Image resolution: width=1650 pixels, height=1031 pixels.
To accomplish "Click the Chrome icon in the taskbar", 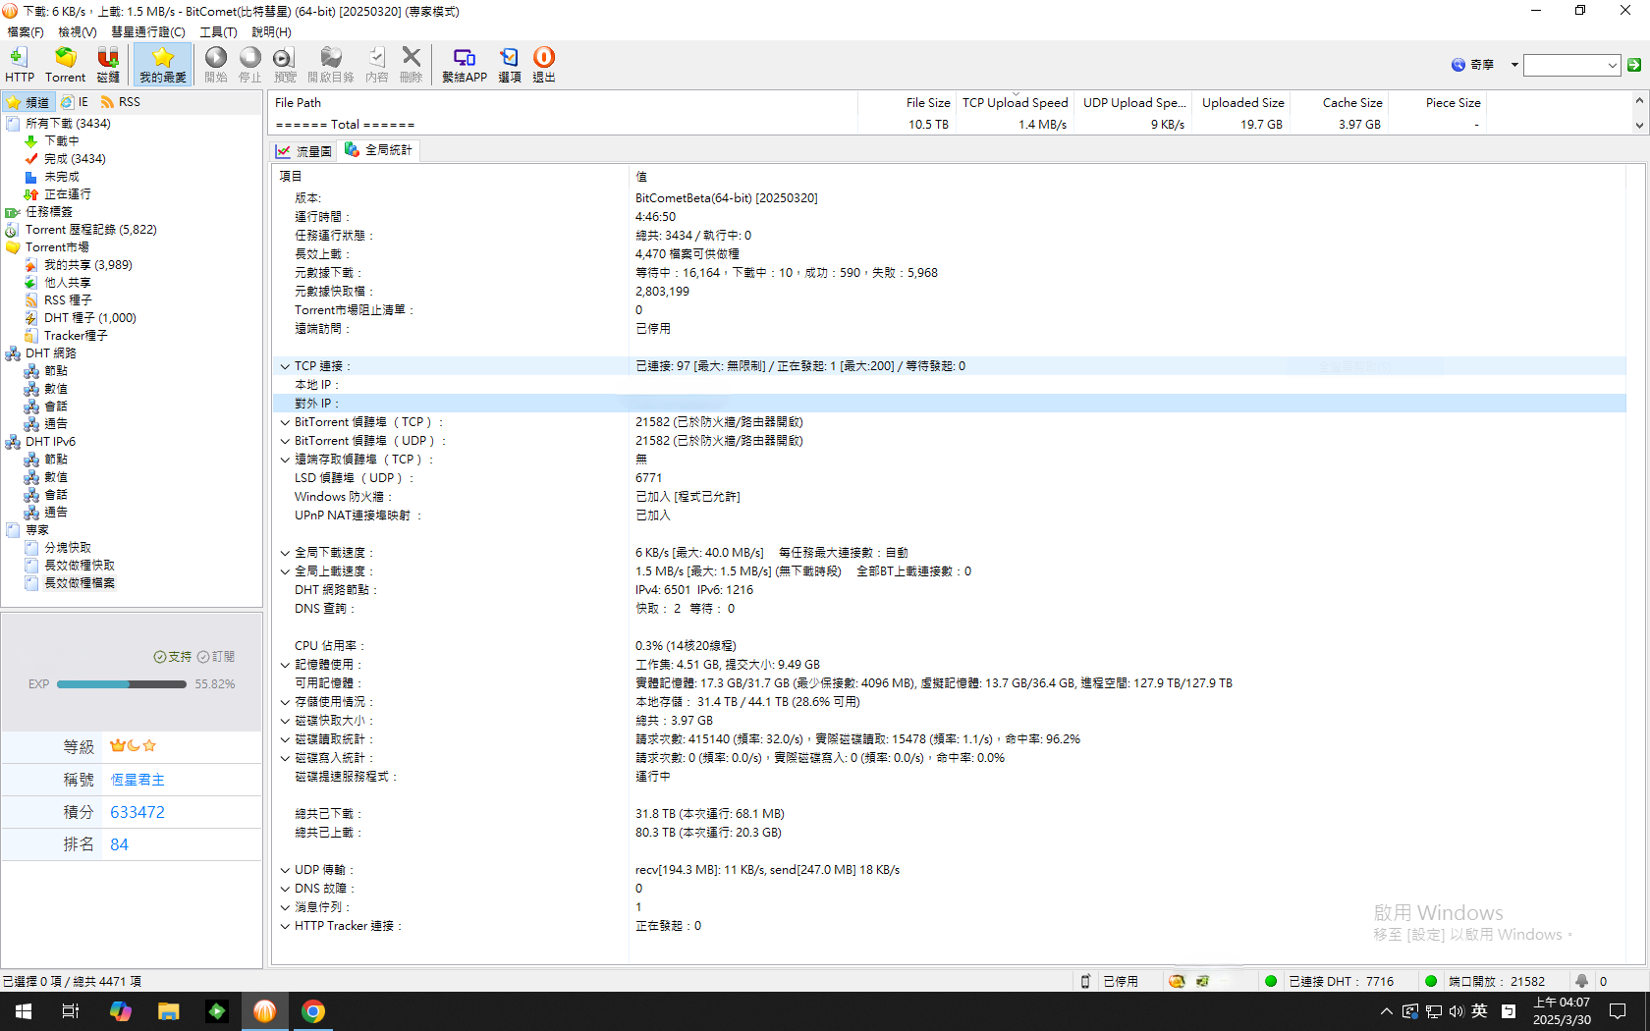I will [x=313, y=1011].
